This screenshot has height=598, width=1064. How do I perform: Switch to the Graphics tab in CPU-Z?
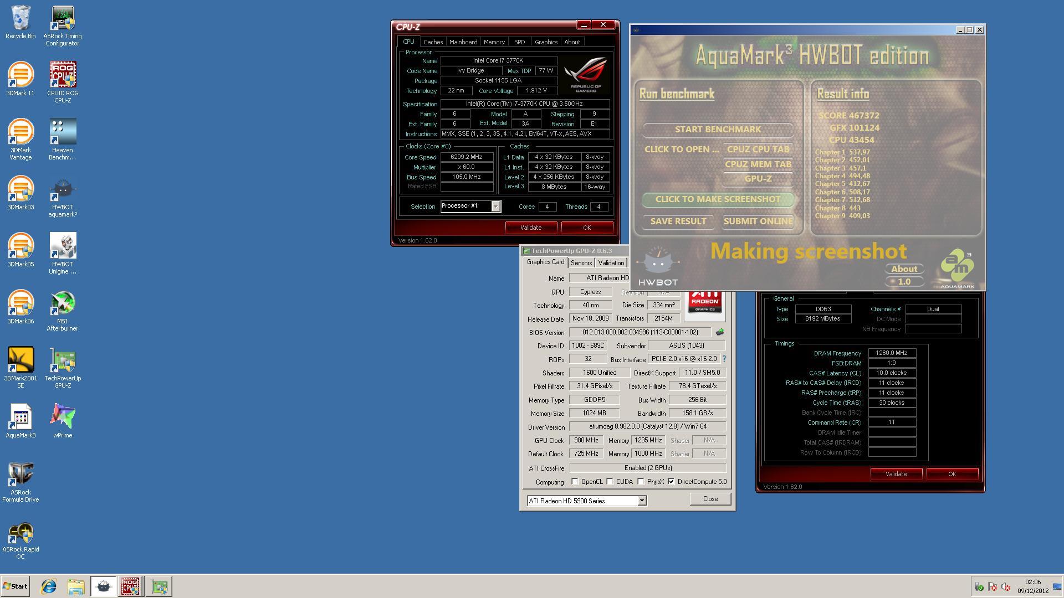coord(546,42)
